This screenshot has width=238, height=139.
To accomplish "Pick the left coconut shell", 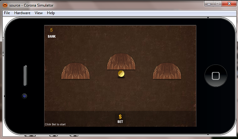I will (75, 71).
